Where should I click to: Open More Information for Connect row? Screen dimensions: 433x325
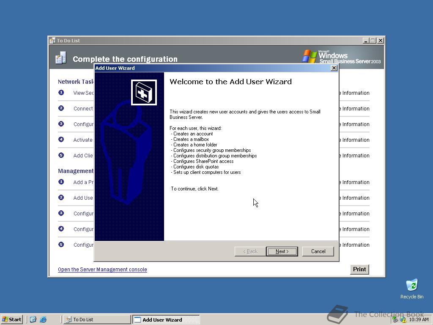[354, 109]
